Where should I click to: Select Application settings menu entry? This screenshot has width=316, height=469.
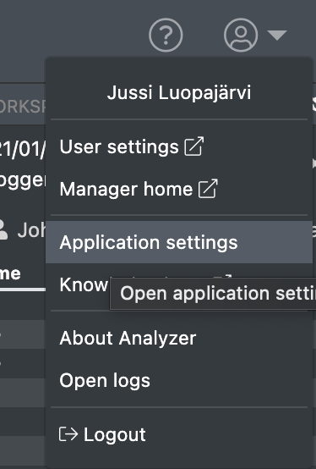coord(179,242)
